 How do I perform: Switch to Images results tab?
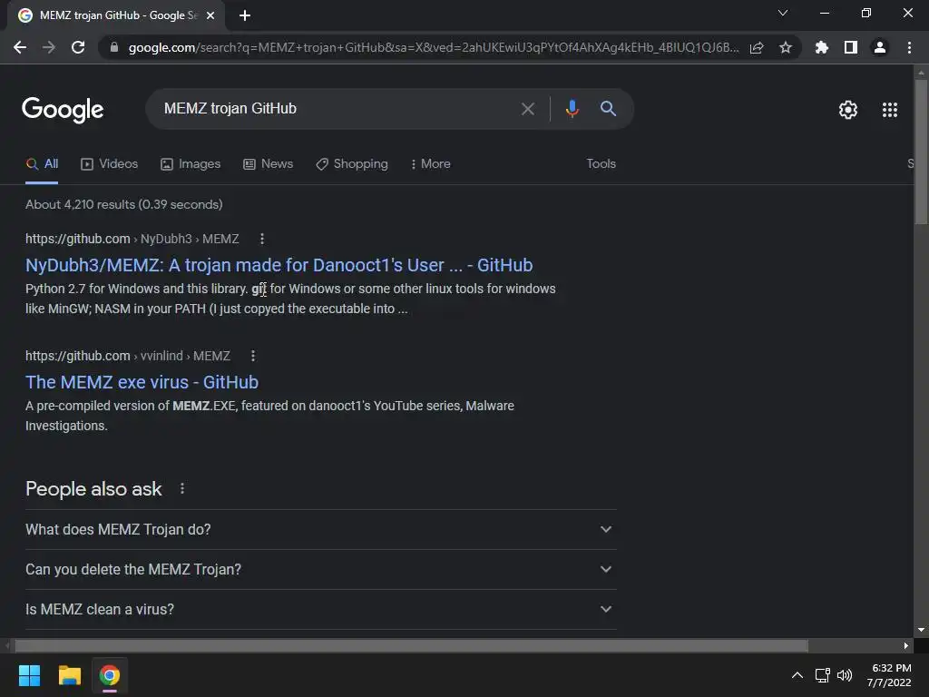[191, 163]
